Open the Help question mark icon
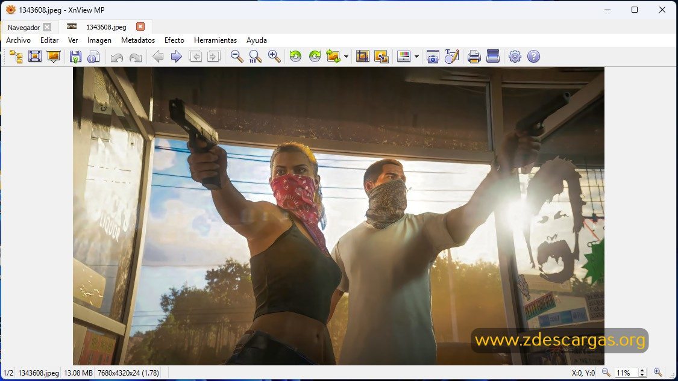 coord(533,57)
